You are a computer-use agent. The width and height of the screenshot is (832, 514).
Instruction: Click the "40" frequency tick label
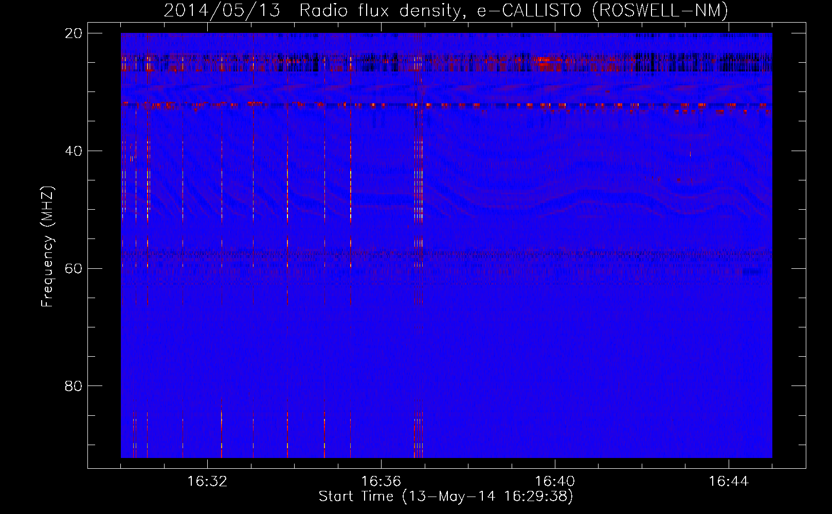[x=74, y=151]
